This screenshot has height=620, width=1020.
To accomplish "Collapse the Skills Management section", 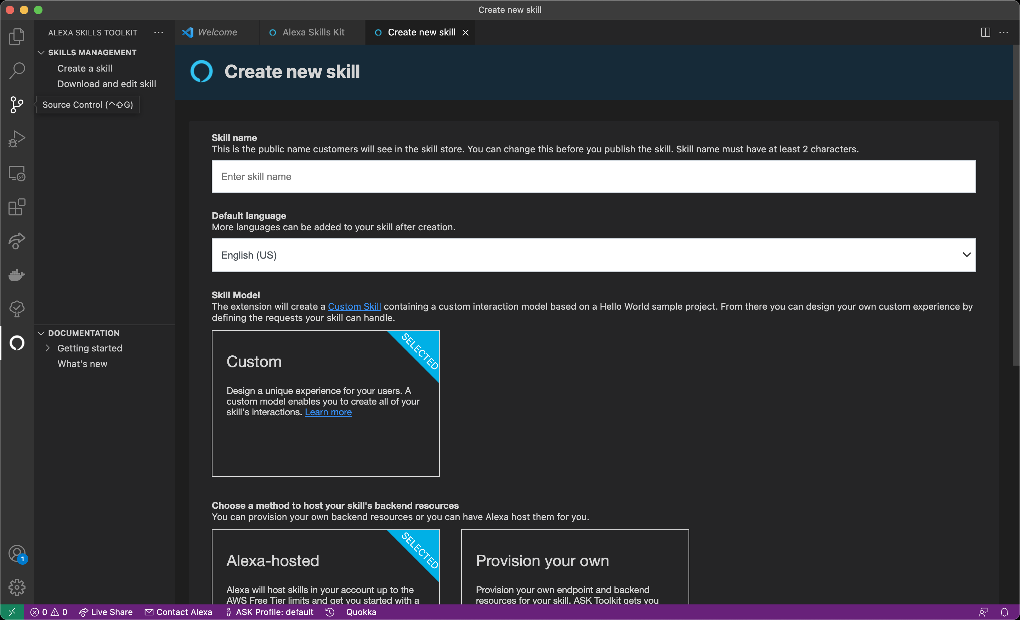I will click(41, 52).
